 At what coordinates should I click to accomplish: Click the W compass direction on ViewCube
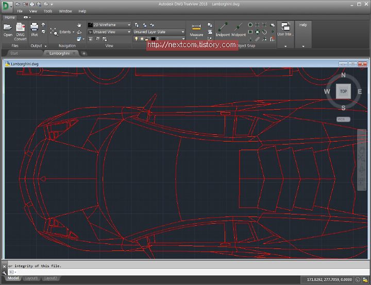pyautogui.click(x=327, y=92)
